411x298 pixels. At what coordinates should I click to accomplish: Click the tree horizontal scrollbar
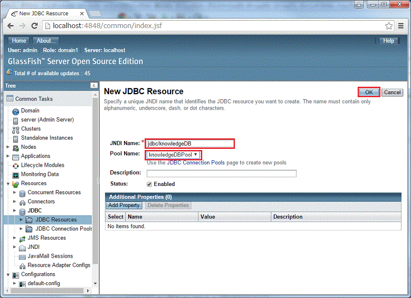(47, 291)
